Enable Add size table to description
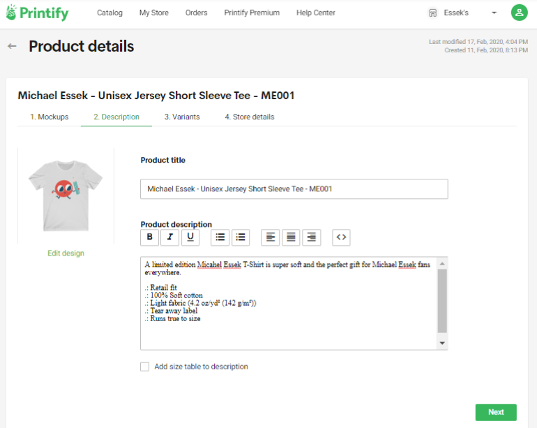This screenshot has height=428, width=537. [x=145, y=367]
